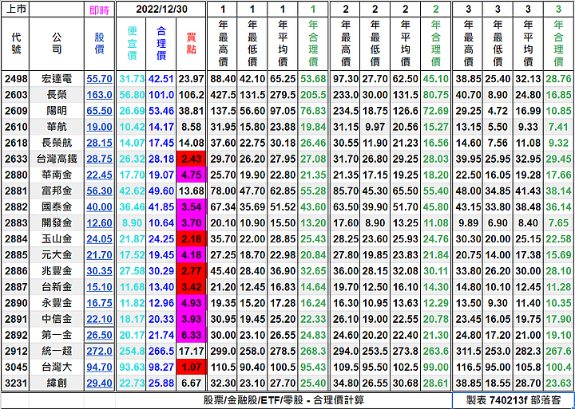Image resolution: width=575 pixels, height=409 pixels.
Task: Open the 22.10 price link for 中信金
Action: click(x=99, y=319)
